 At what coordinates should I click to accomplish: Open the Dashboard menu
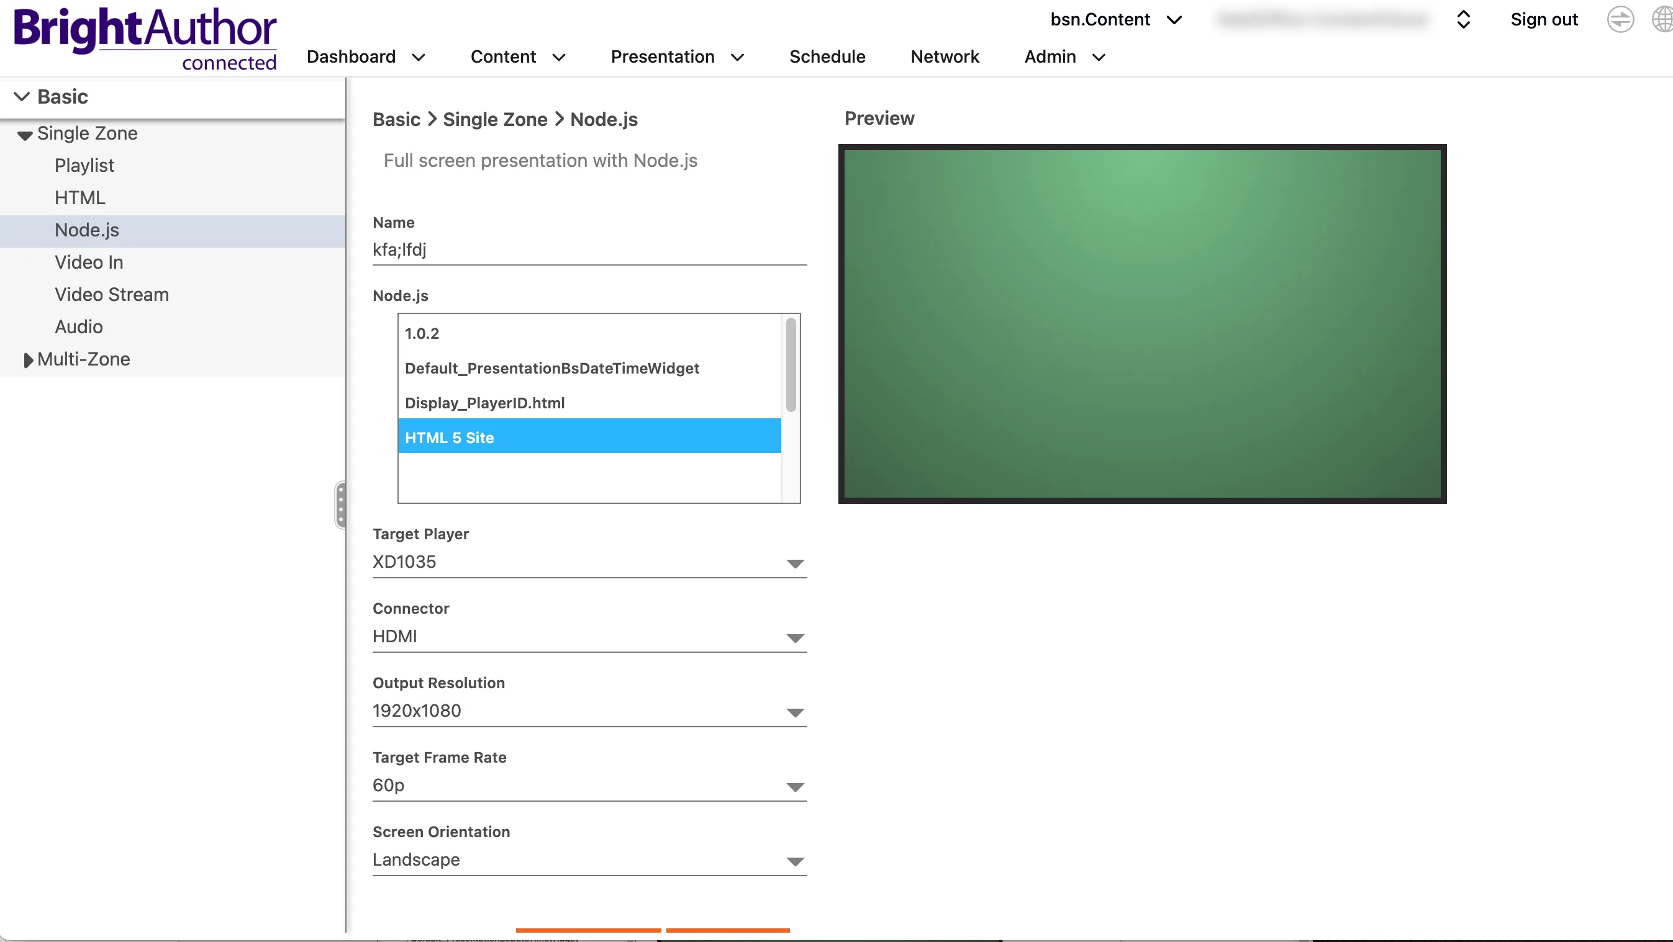[x=366, y=57]
